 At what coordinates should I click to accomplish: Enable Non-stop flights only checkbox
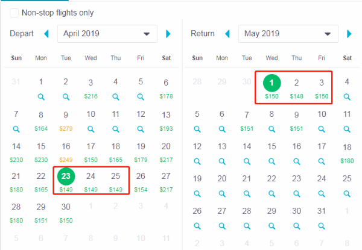pos(14,13)
